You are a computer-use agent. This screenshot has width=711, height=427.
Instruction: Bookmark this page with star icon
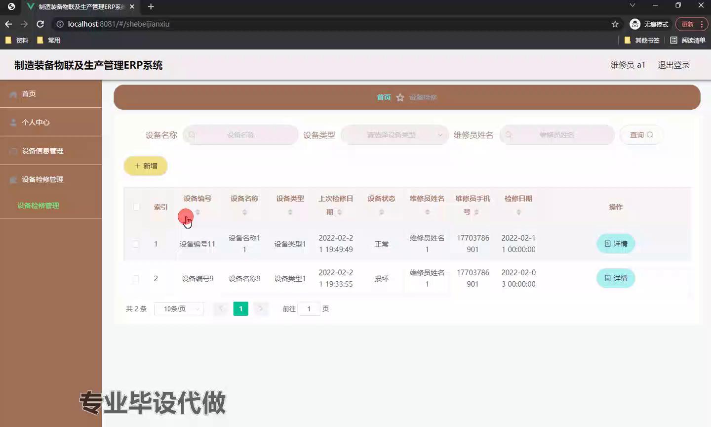click(615, 24)
